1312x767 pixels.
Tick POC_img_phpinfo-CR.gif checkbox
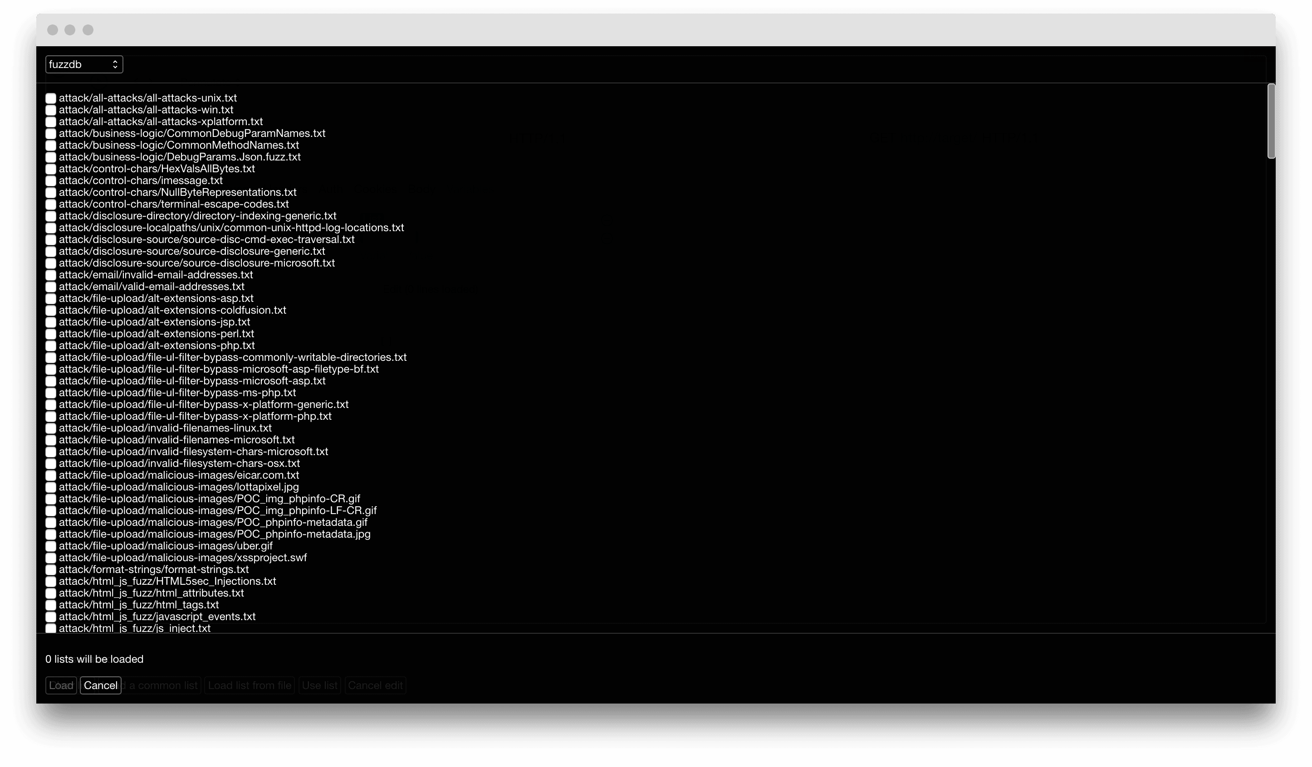pyautogui.click(x=50, y=499)
